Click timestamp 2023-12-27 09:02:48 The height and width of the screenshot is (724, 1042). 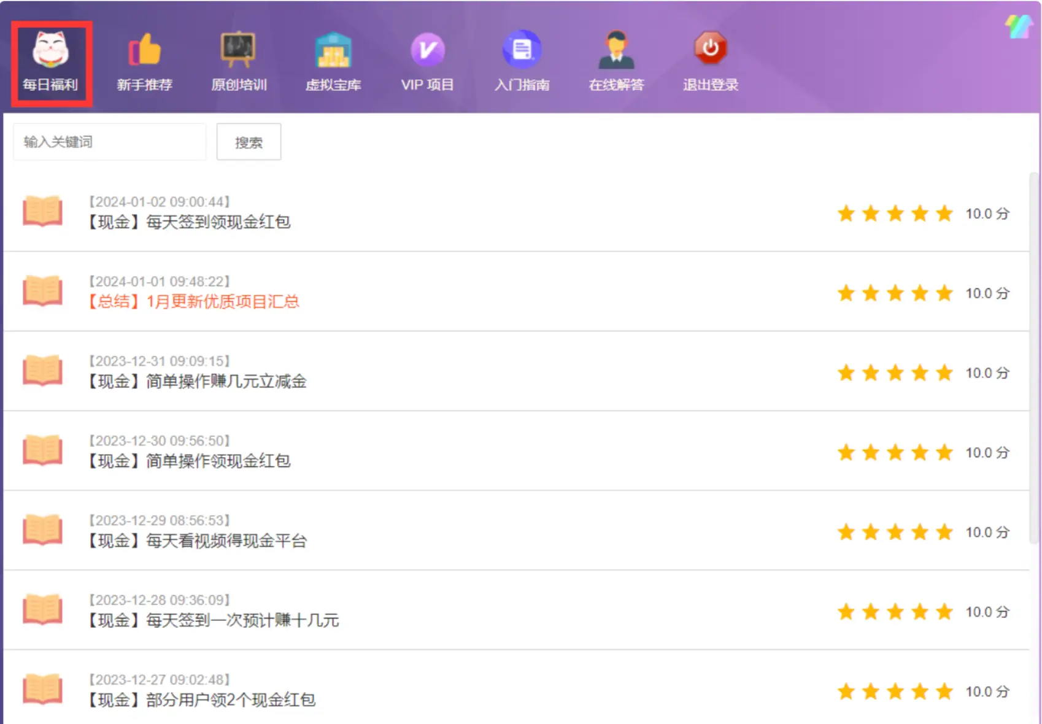pos(160,680)
